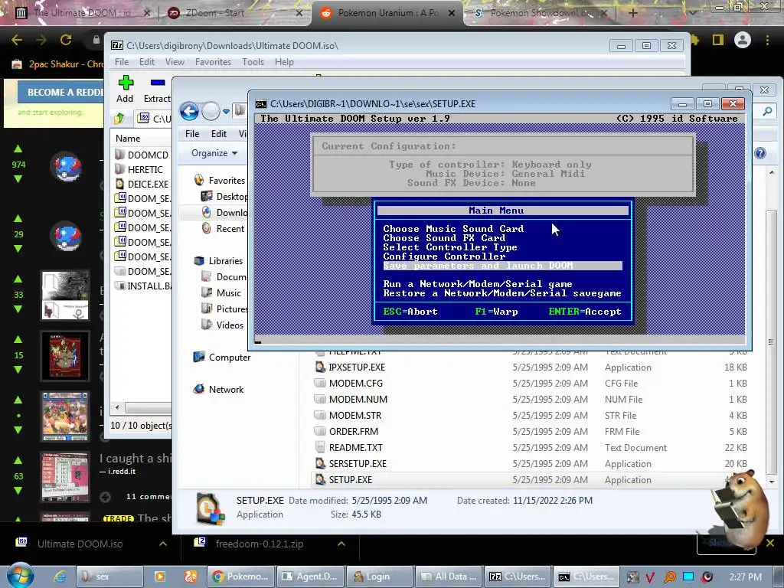
Task: Open freedoom-0.12.1.zip download options chevron
Action: pyautogui.click(x=341, y=544)
